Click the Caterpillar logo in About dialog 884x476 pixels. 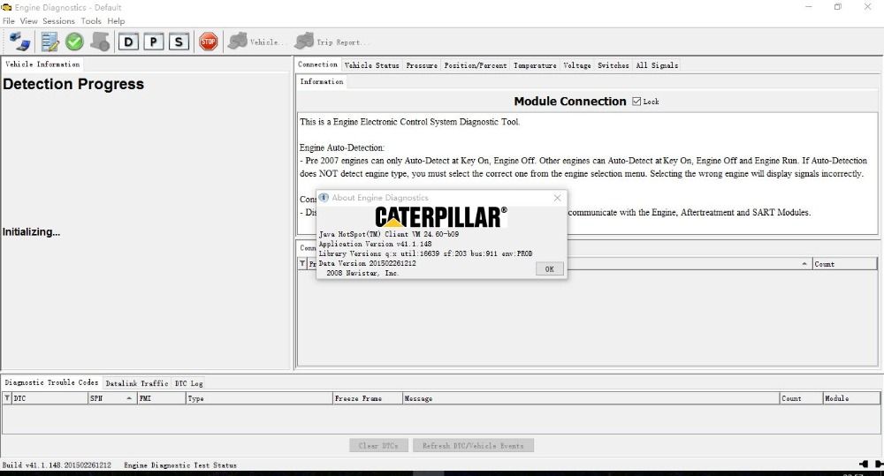[441, 217]
